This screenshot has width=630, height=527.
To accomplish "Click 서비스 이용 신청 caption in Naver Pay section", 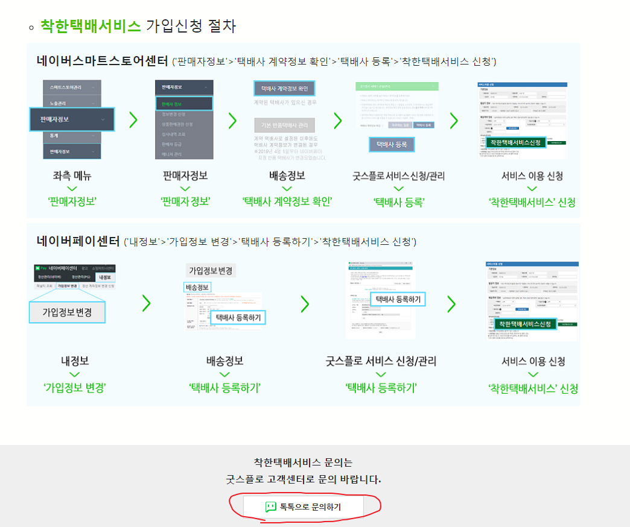I will tap(533, 361).
